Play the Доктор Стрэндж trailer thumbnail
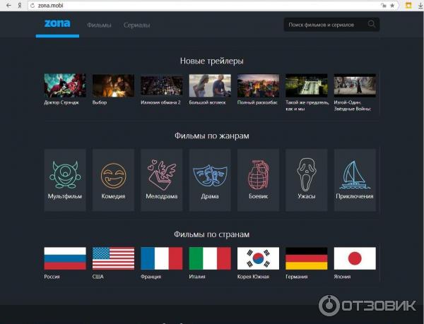The image size is (424, 324). (65, 85)
